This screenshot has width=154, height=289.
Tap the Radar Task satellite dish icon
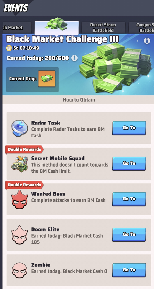pos(20,128)
